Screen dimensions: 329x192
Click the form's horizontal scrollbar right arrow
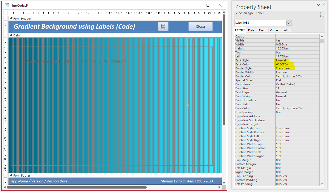pyautogui.click(x=219, y=187)
